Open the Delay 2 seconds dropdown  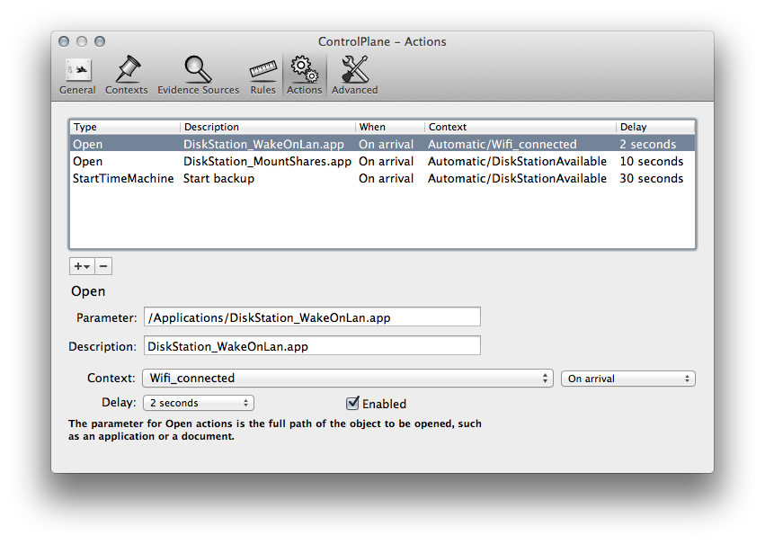199,403
